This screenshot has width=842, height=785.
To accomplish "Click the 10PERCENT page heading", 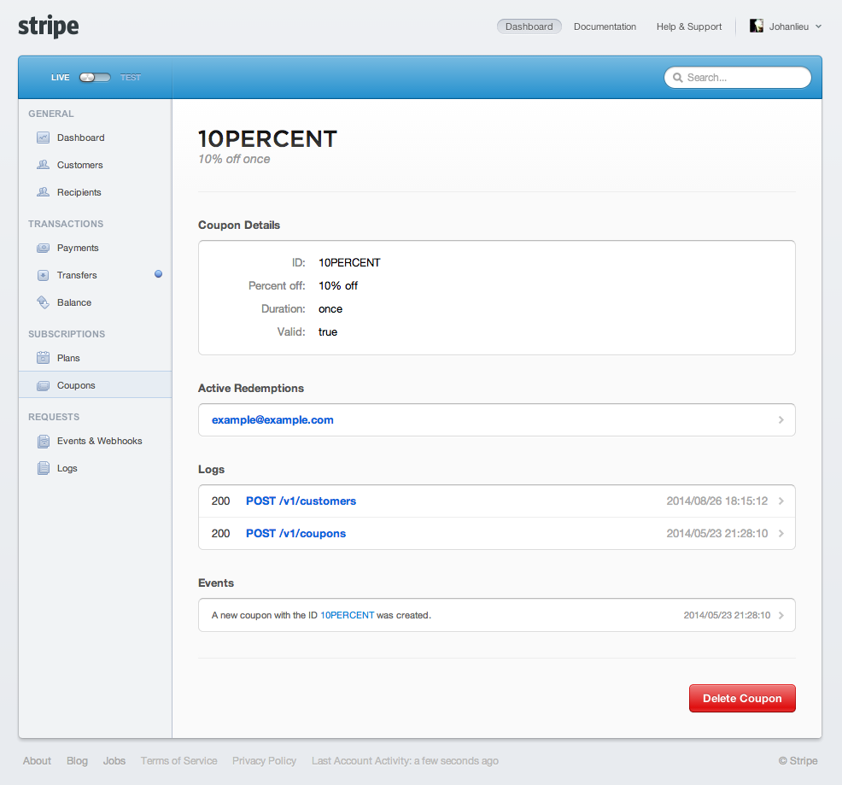I will pyautogui.click(x=267, y=138).
